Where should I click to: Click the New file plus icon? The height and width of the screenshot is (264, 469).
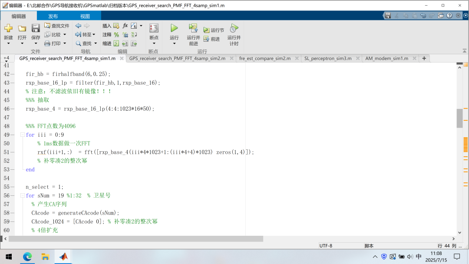pyautogui.click(x=8, y=28)
